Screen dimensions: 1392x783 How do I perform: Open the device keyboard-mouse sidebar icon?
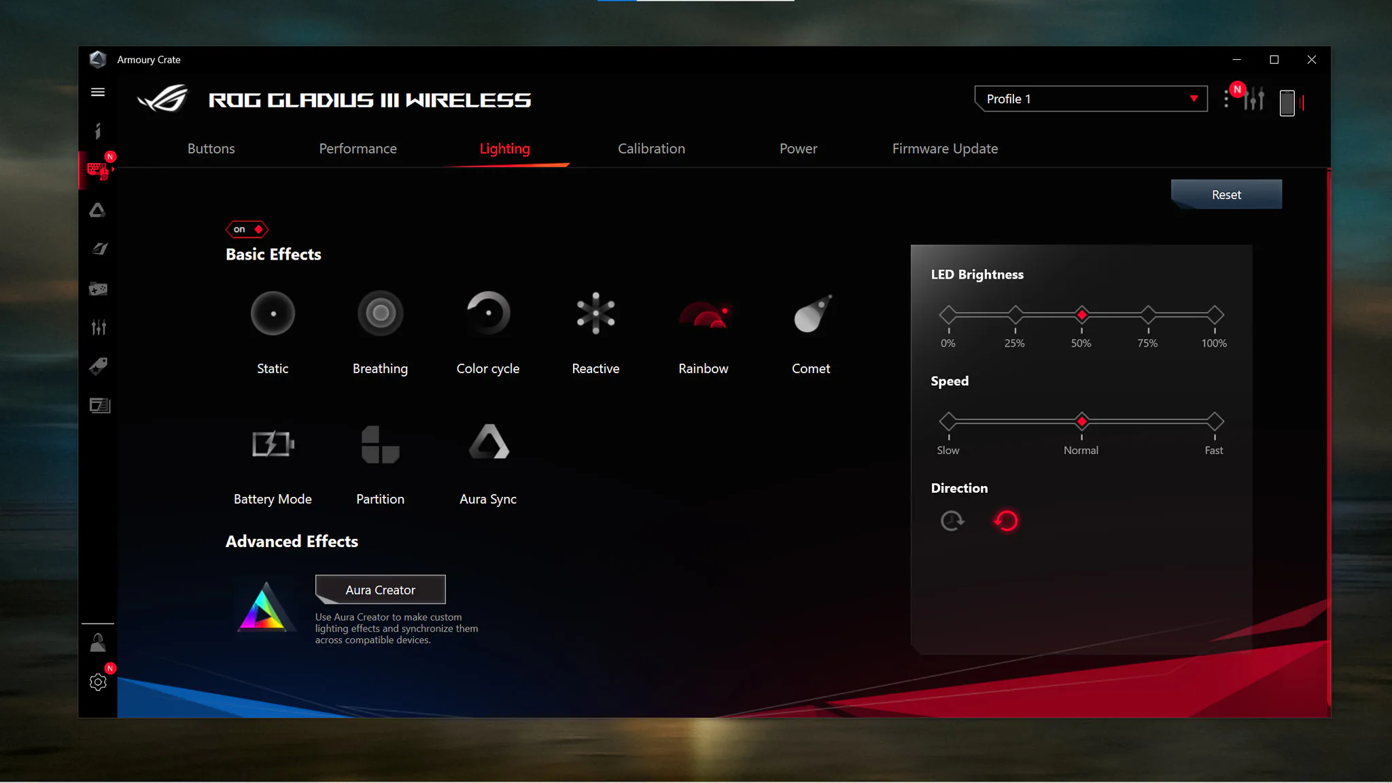[x=98, y=170]
